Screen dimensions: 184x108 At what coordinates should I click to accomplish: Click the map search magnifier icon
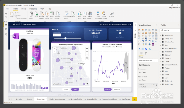coord(87,58)
